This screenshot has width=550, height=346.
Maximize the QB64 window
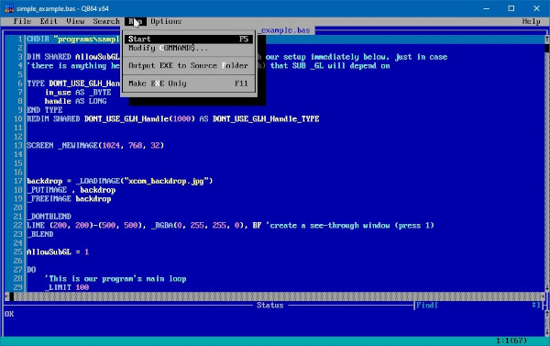(x=511, y=8)
